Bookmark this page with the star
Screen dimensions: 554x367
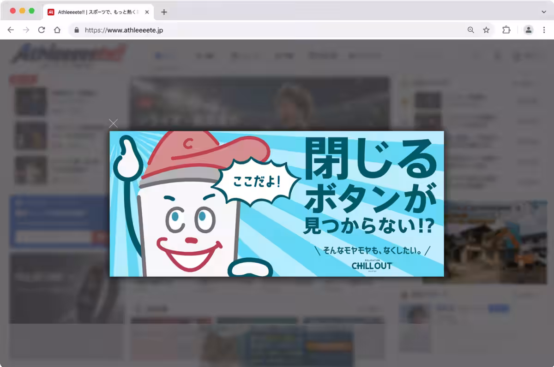pyautogui.click(x=486, y=30)
